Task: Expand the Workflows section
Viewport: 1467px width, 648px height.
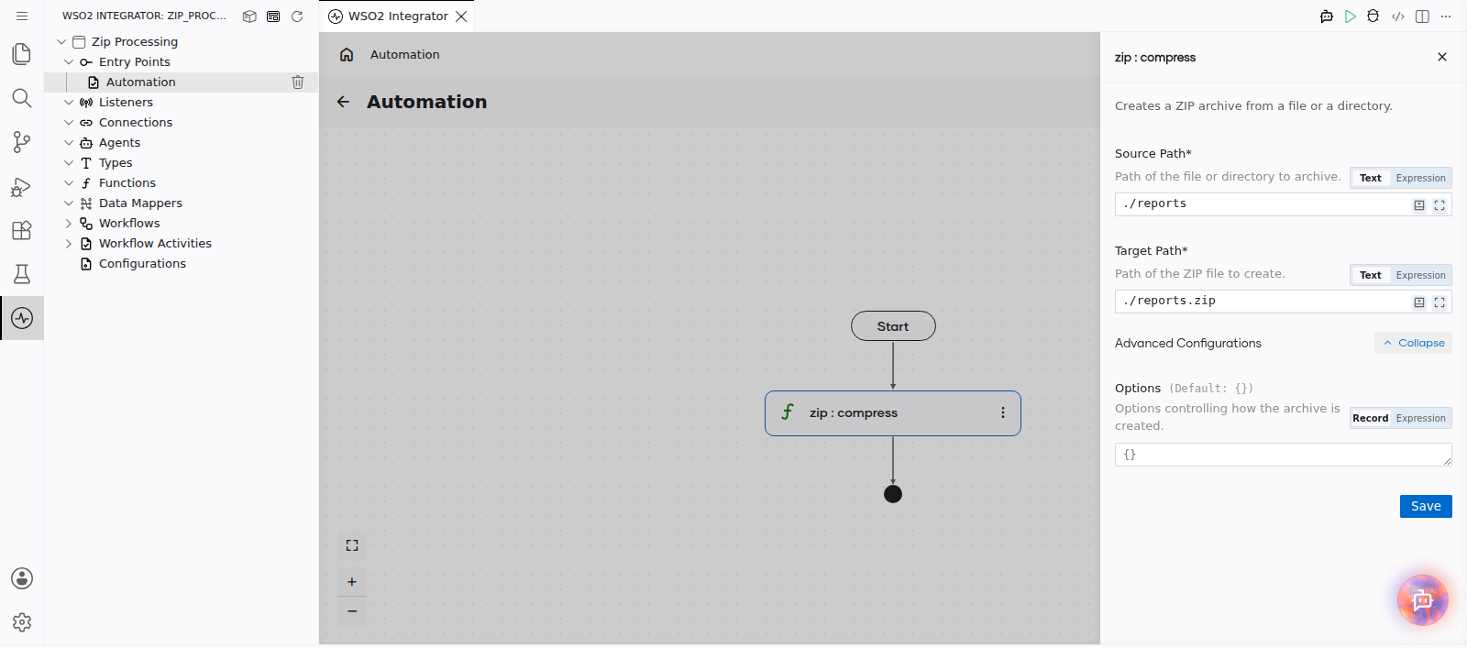Action: pos(69,224)
